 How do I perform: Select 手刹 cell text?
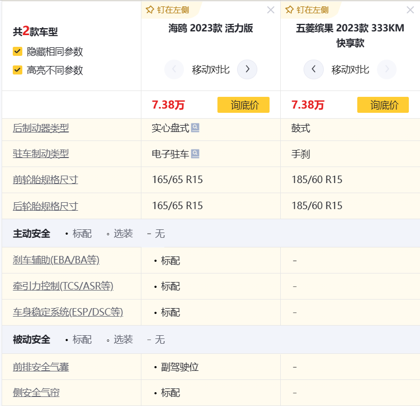point(300,154)
